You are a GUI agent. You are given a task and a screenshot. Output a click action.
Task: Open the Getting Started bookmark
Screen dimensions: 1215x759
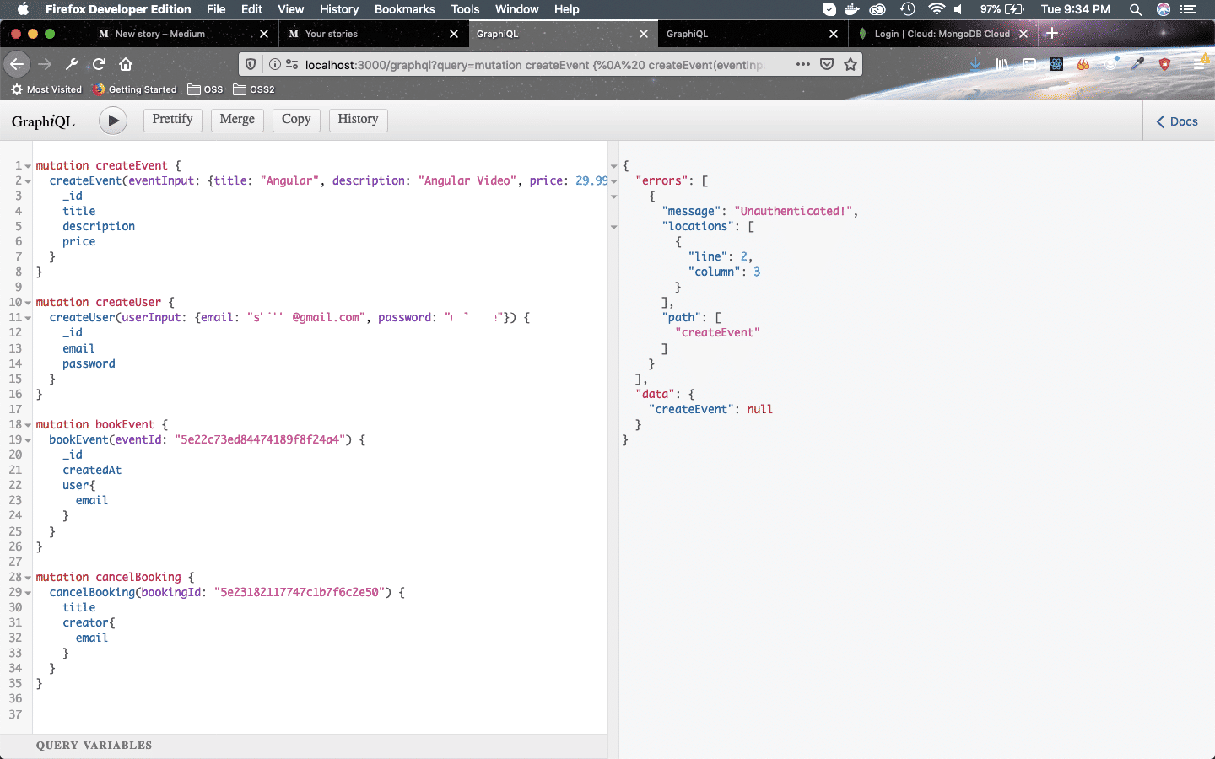coord(135,89)
